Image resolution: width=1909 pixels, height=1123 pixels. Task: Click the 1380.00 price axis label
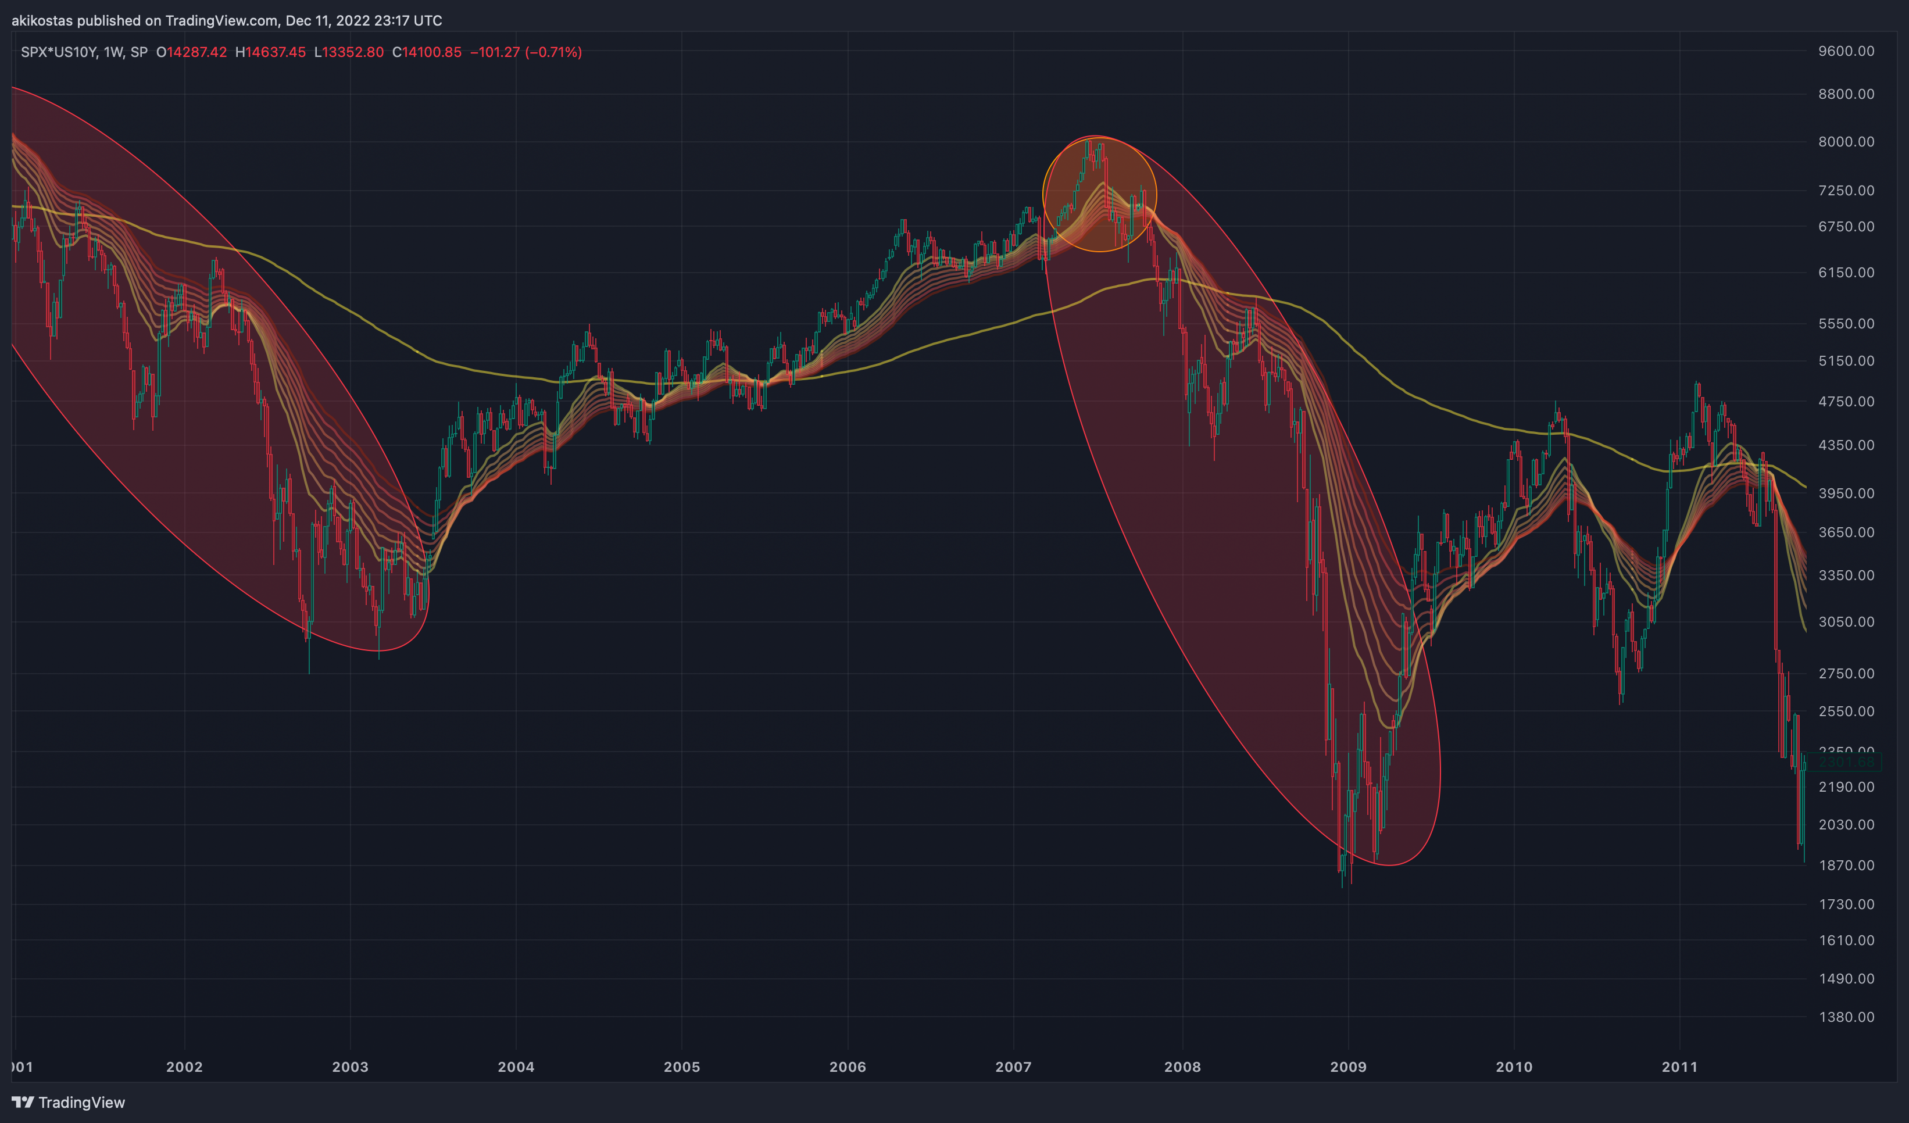point(1847,1017)
